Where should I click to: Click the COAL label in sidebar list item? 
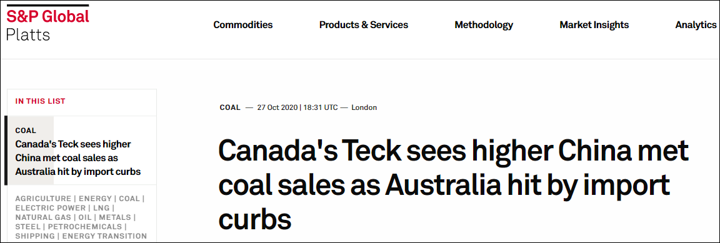26,131
